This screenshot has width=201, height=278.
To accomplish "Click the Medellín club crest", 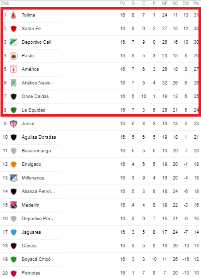I will click(x=14, y=205).
